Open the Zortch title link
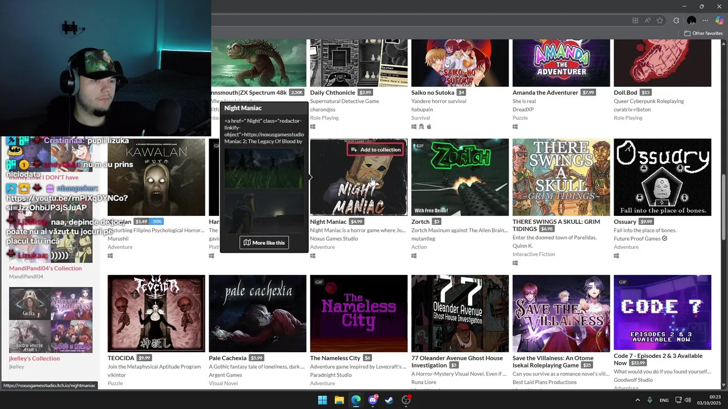728x409 pixels. pos(420,222)
